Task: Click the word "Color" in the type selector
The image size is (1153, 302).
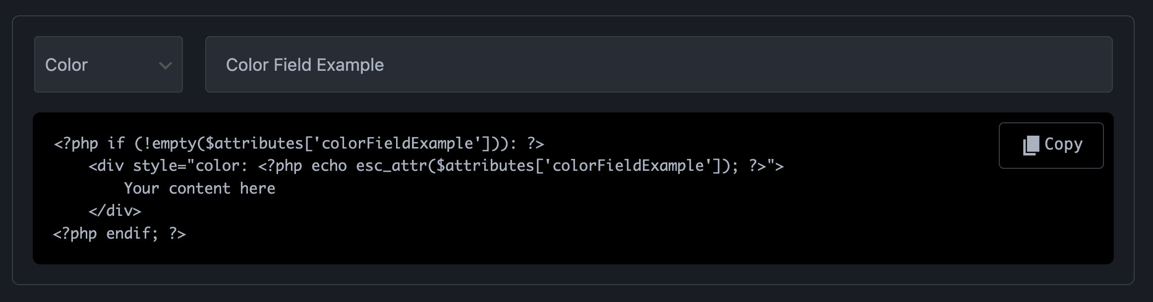Action: pos(66,65)
